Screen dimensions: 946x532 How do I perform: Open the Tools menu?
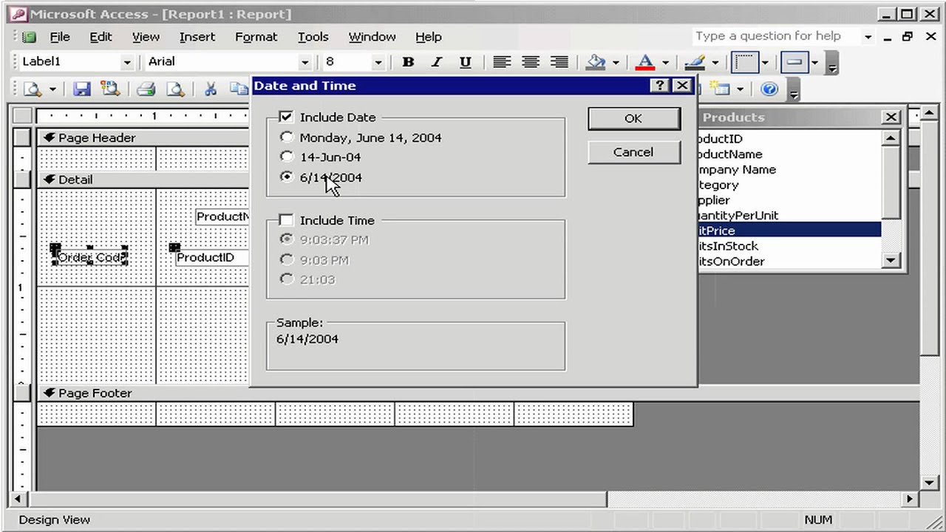click(313, 37)
